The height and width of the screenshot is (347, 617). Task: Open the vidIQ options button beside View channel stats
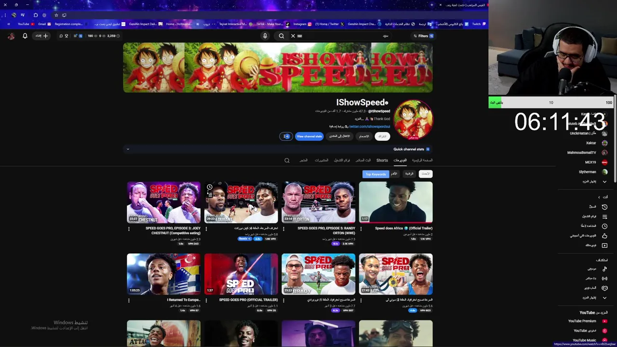pos(286,136)
